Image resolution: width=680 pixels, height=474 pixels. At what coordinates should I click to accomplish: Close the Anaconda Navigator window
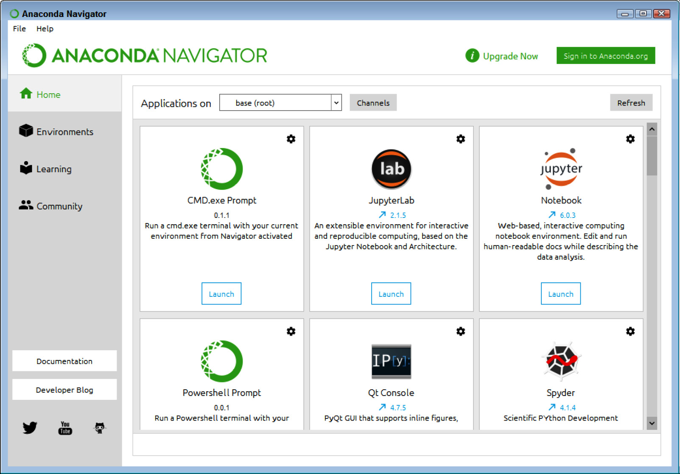(661, 14)
